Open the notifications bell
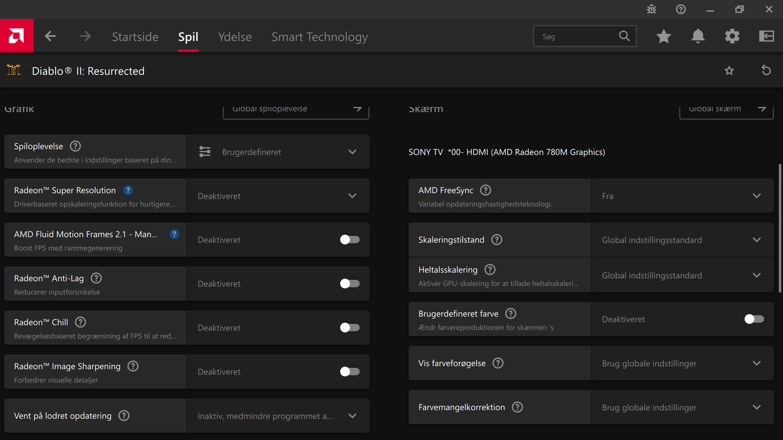 click(x=698, y=37)
